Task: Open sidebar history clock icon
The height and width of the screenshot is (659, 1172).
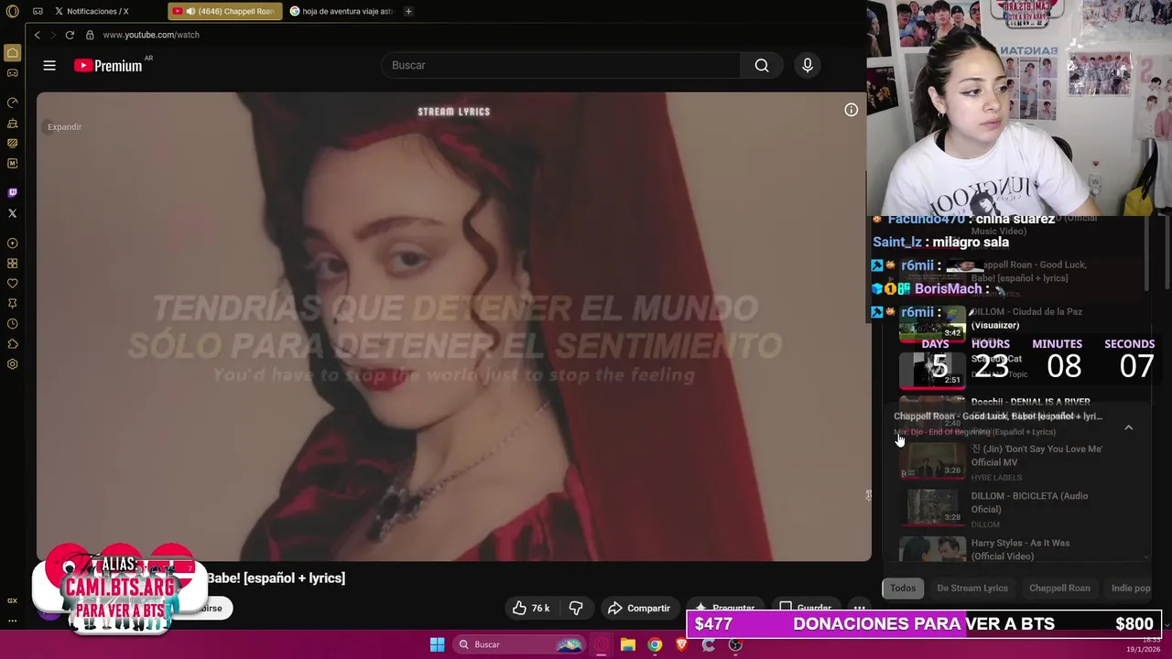Action: [x=13, y=324]
